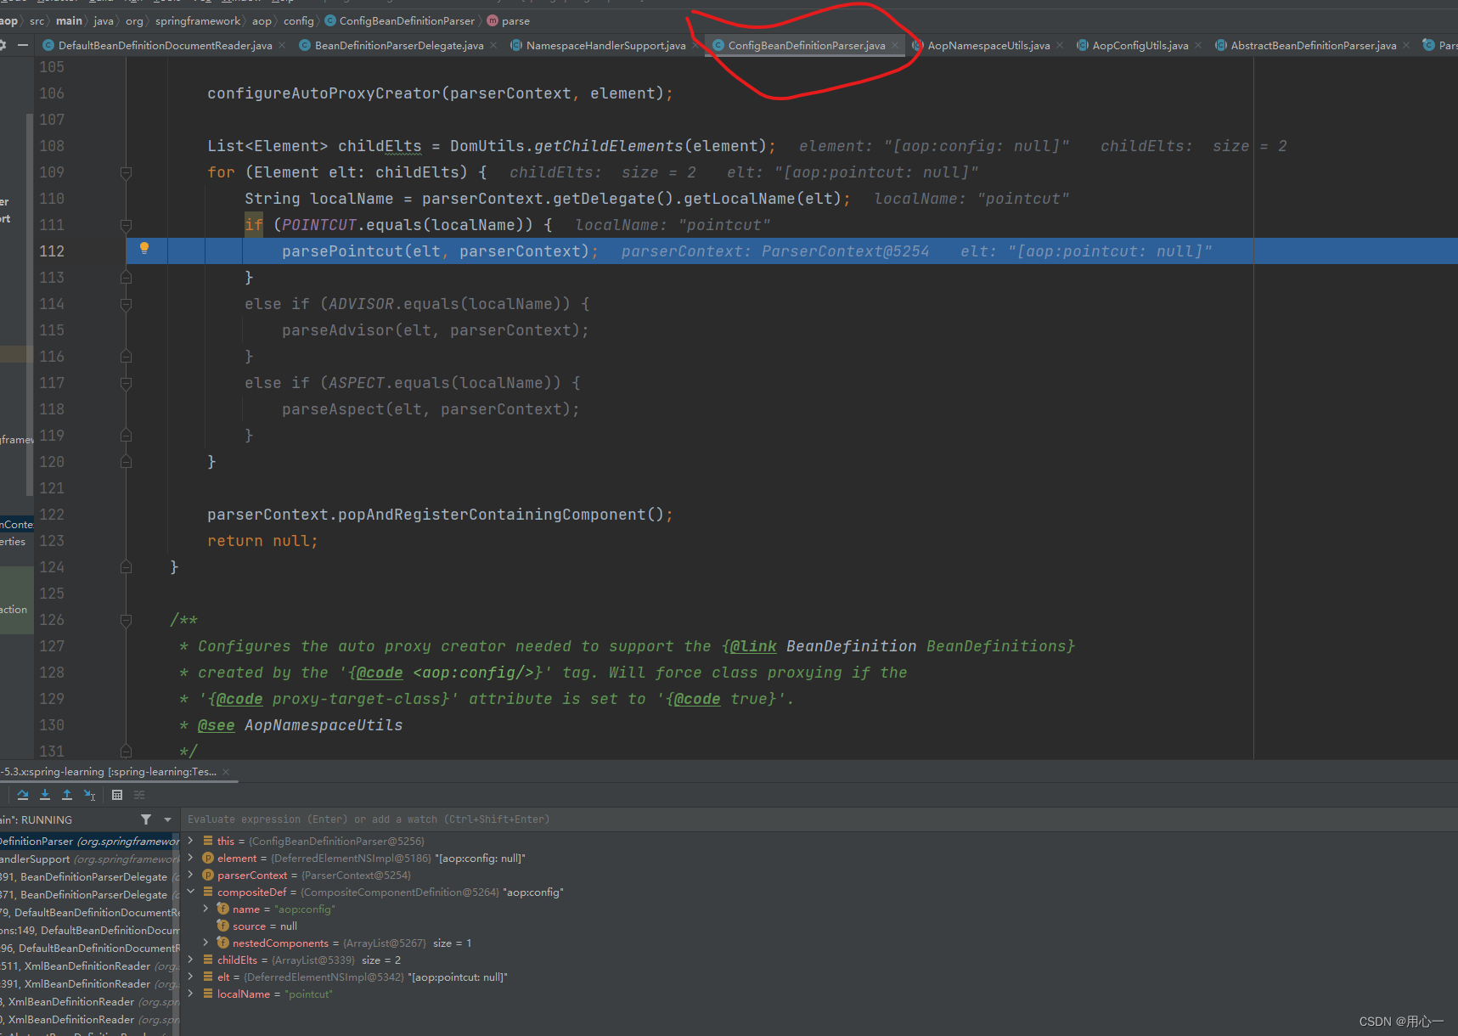Viewport: 1458px width, 1036px height.
Task: Expand the name field under compositeDef
Action: coord(205,909)
